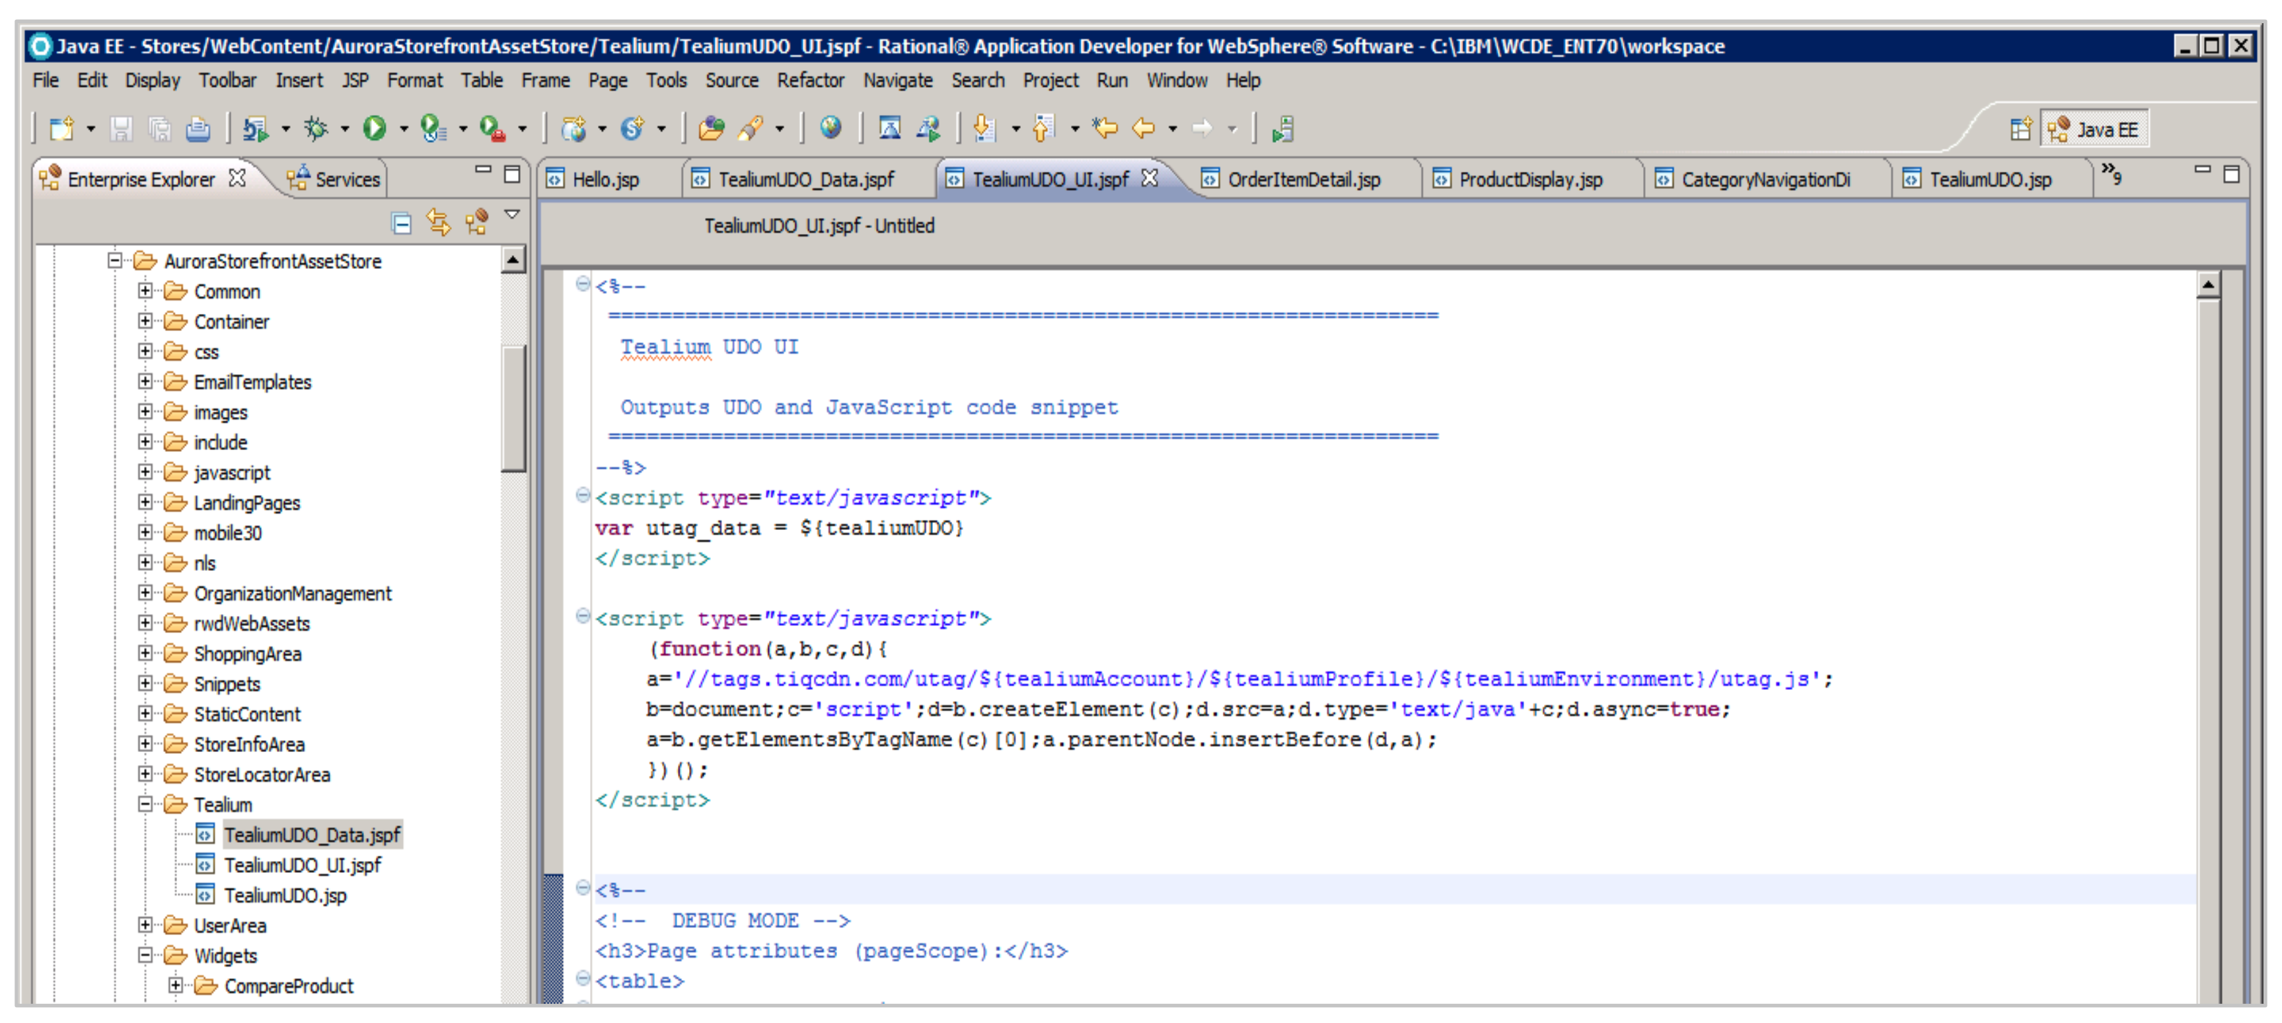Collapse the Tealium folder
The width and height of the screenshot is (2282, 1023).
pos(145,804)
